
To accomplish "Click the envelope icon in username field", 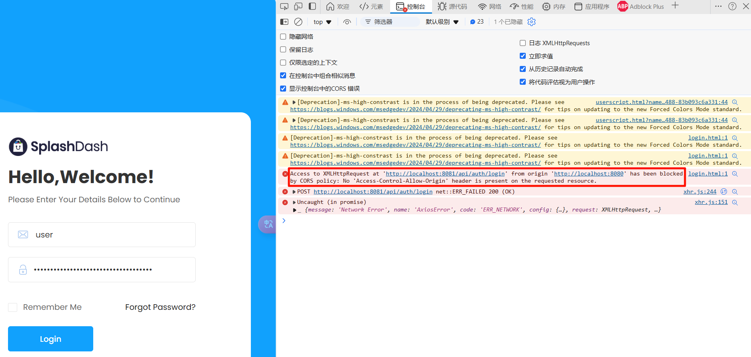I will (x=23, y=235).
